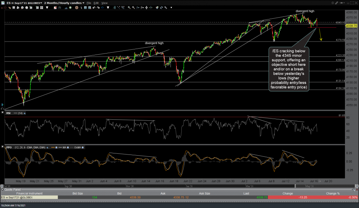Image resolution: width=359 pixels, height=208 pixels.
Task: Select the ES Sep17'21 @GLOBEX quote row
Action: (x=179, y=197)
